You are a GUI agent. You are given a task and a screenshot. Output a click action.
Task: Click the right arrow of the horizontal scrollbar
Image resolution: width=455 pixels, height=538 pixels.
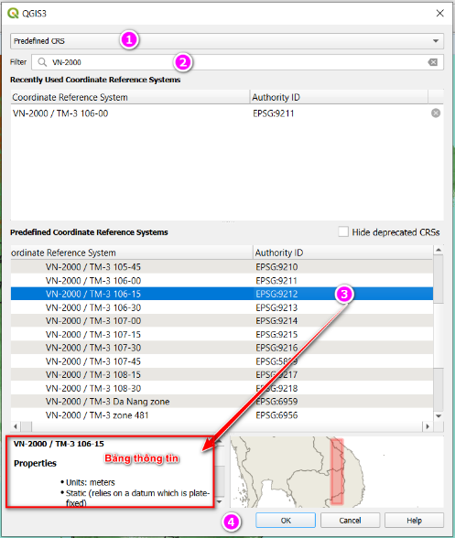click(428, 426)
